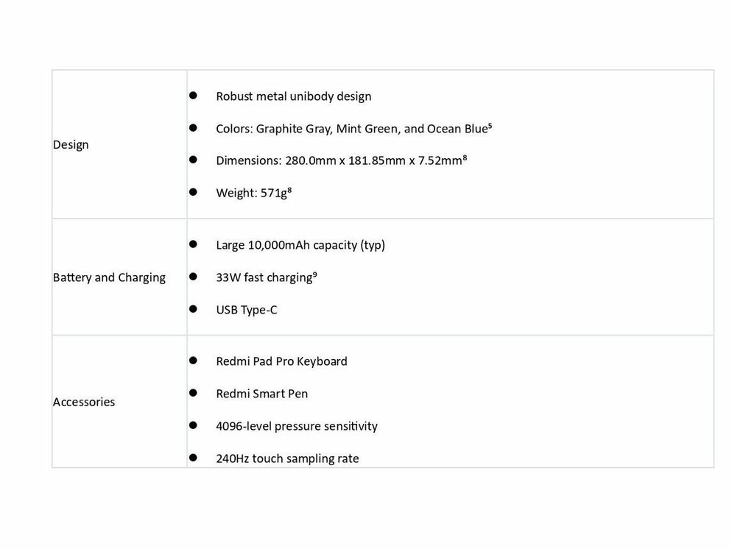Click the USB Type-C entry
This screenshot has height=549, width=732.
[x=246, y=310]
